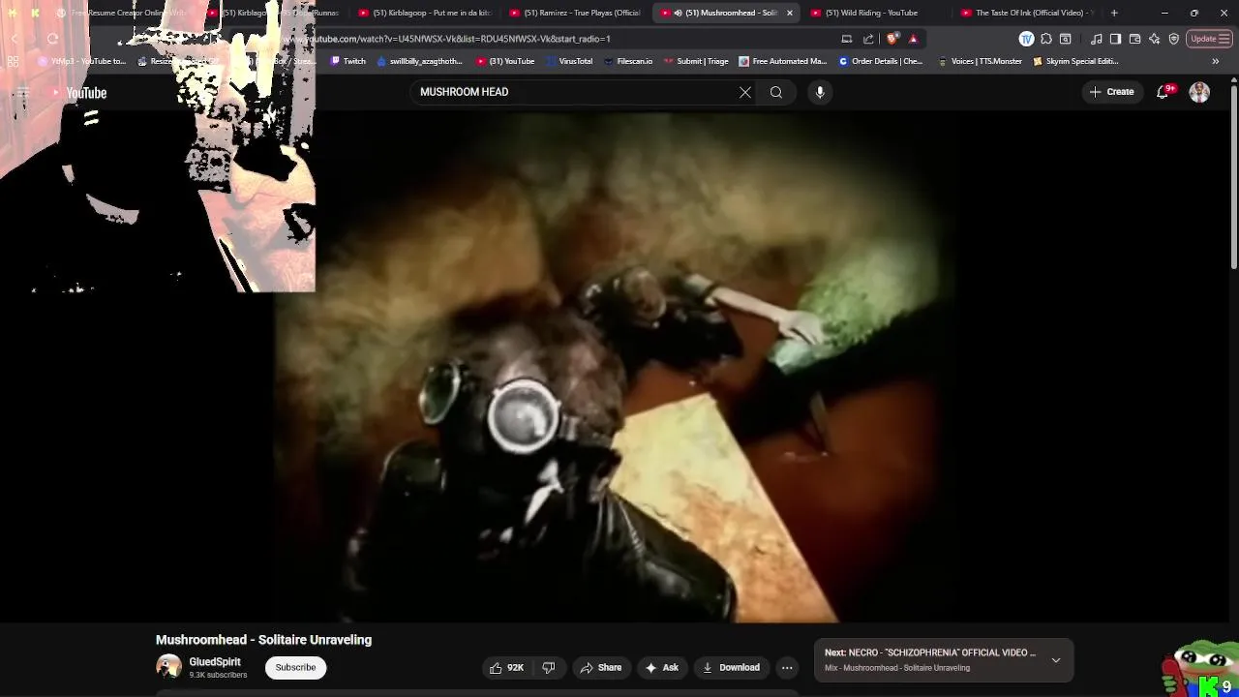Viewport: 1239px width, 697px height.
Task: Go to YouTube home via logo
Action: click(78, 93)
